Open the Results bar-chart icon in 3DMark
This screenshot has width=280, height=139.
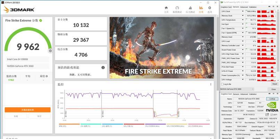(201, 8)
